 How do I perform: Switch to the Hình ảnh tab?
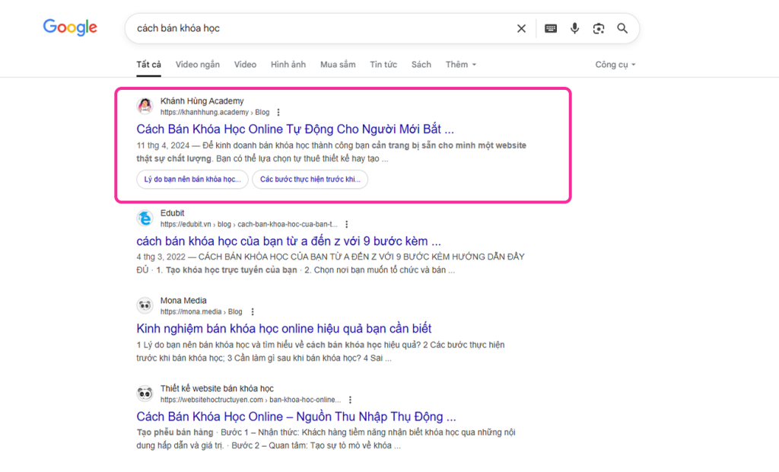288,65
